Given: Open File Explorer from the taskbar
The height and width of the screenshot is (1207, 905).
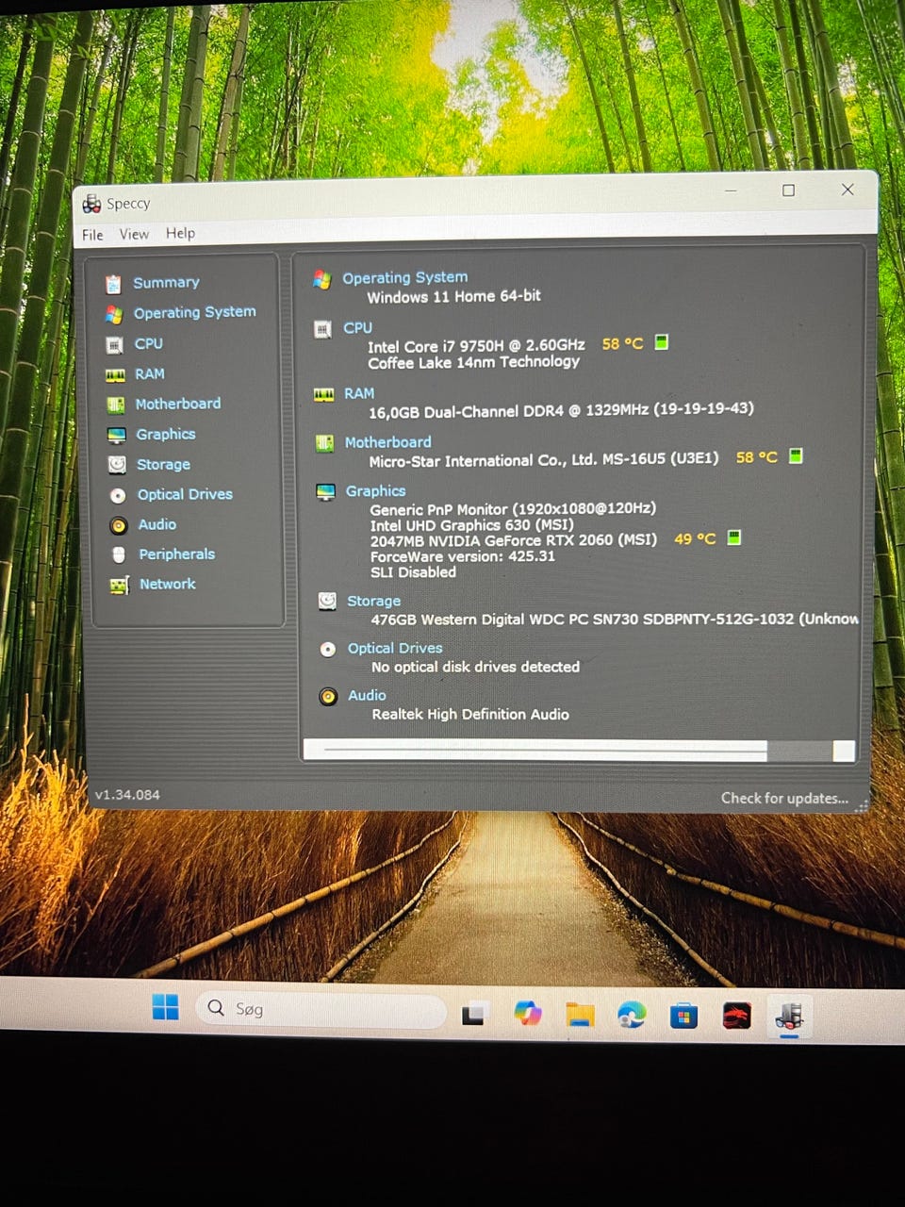Looking at the screenshot, I should click(580, 1015).
